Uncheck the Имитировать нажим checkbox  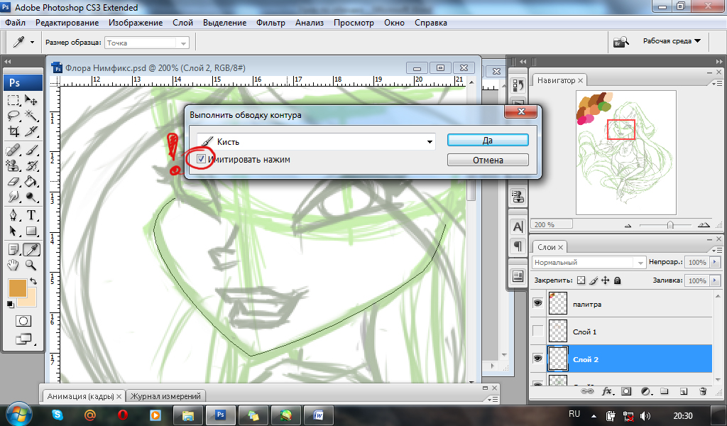point(202,160)
